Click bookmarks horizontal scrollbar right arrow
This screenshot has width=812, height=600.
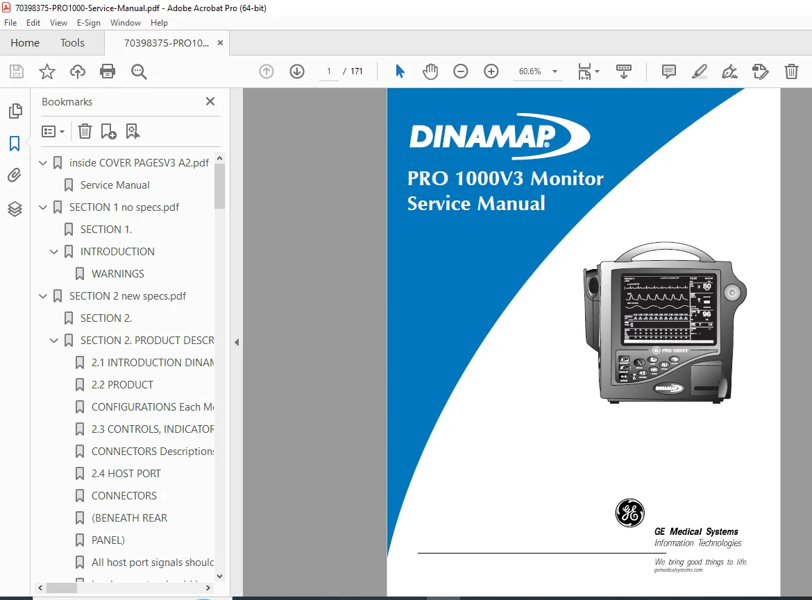point(208,588)
